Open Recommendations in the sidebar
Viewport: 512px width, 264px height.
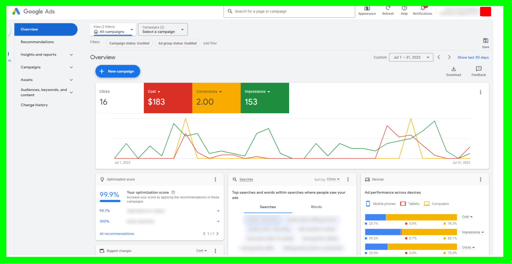click(x=37, y=42)
